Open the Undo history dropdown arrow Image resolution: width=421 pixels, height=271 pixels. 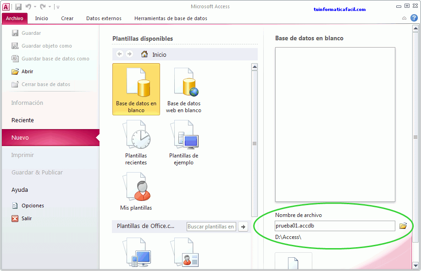click(35, 7)
